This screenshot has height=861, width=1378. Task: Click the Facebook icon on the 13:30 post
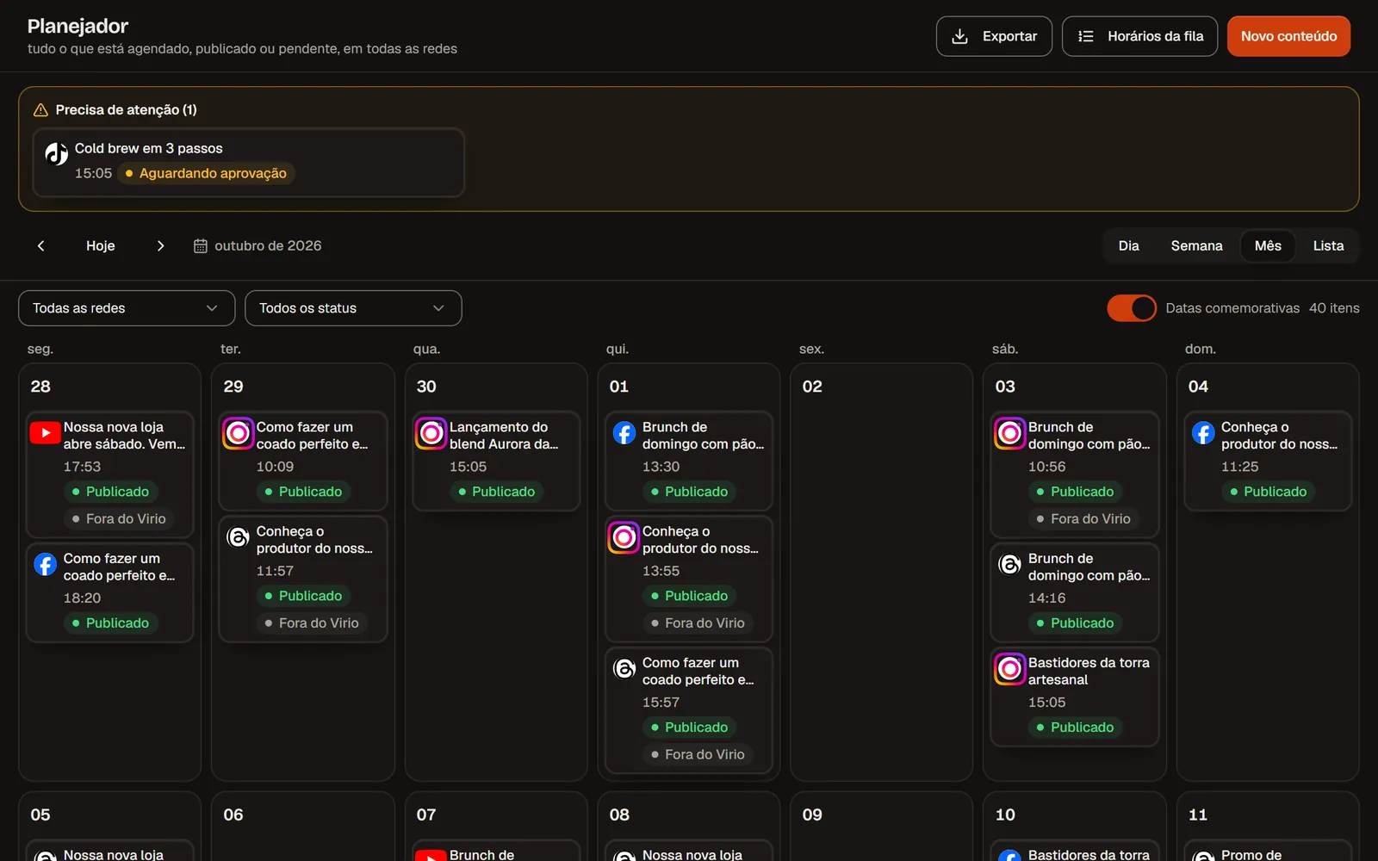coord(624,432)
